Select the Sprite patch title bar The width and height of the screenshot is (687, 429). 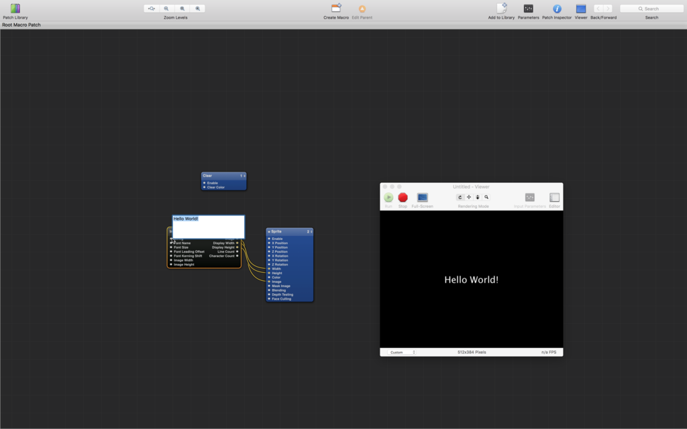[290, 231]
